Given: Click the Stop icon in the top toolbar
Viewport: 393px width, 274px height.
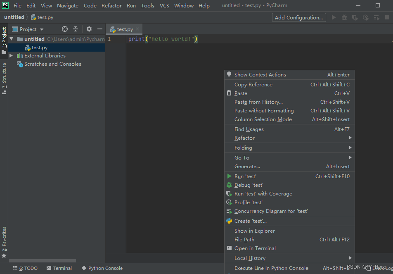Looking at the screenshot, I should pyautogui.click(x=386, y=17).
